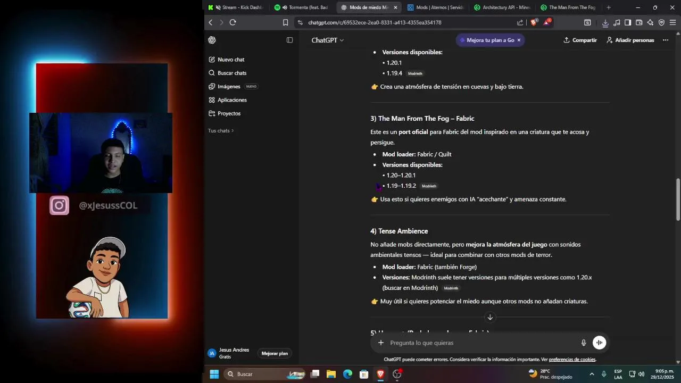This screenshot has width=681, height=383.
Task: Click the Brave VPN shield icon
Action: tap(661, 22)
